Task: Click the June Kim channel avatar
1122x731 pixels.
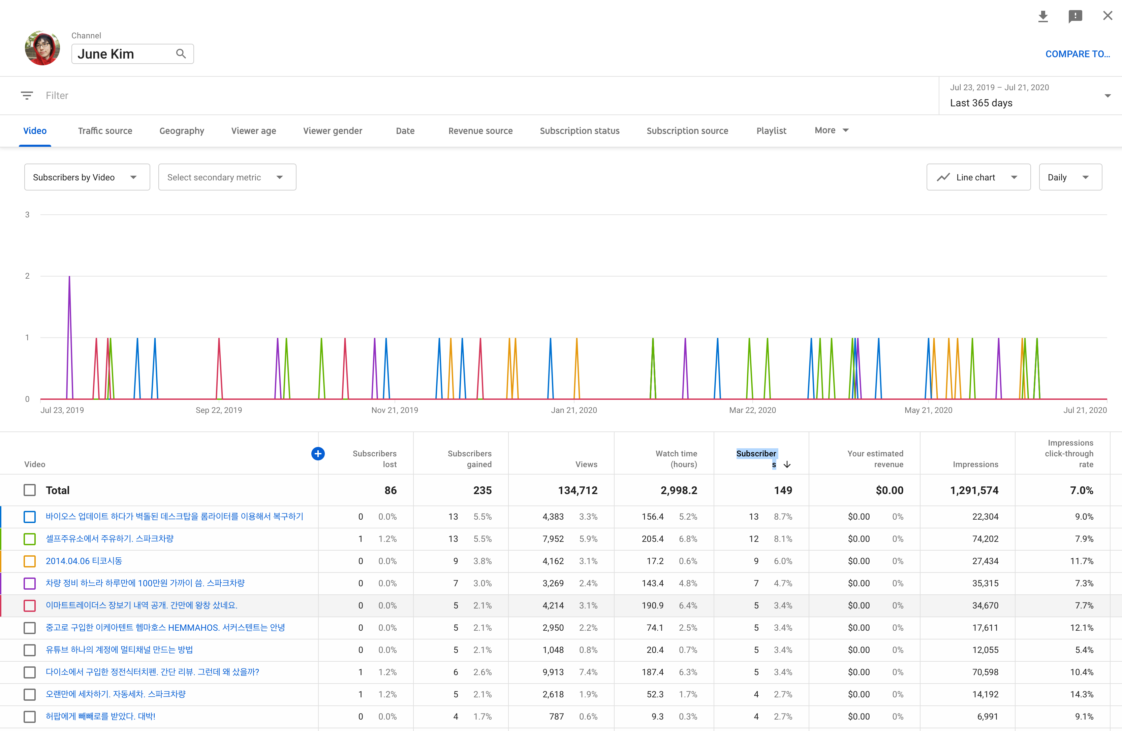Action: pyautogui.click(x=42, y=48)
